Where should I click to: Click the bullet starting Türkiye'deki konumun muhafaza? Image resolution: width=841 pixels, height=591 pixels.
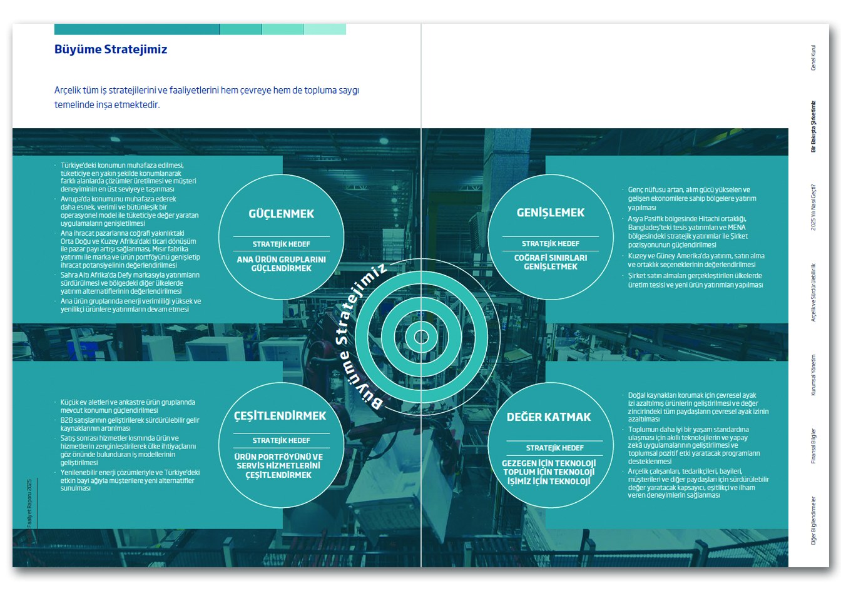point(128,177)
